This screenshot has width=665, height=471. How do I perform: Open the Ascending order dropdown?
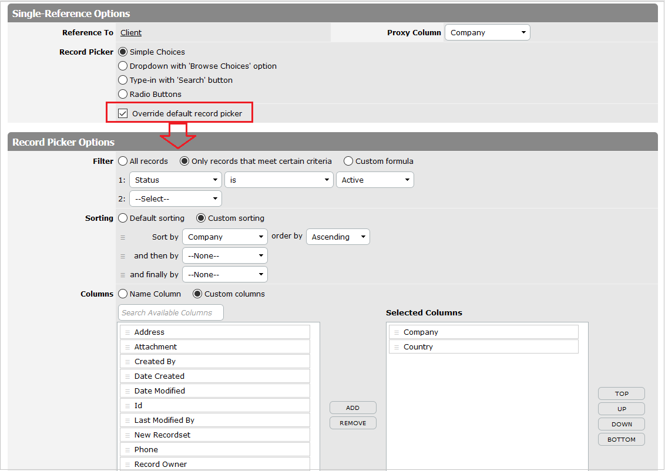click(x=338, y=237)
